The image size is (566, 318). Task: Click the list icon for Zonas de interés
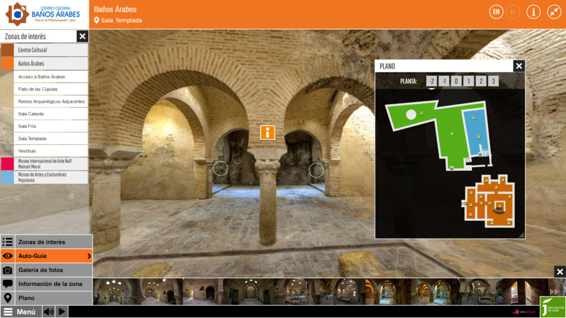click(8, 242)
